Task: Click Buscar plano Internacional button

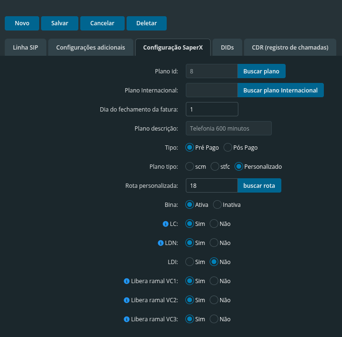Action: (280, 90)
